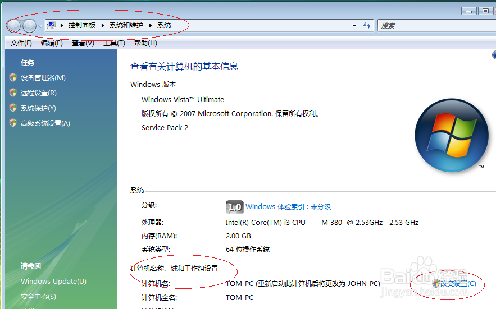Image resolution: width=496 pixels, height=309 pixels.
Task: Click the 1.0 experience index rating badge
Action: tap(234, 207)
